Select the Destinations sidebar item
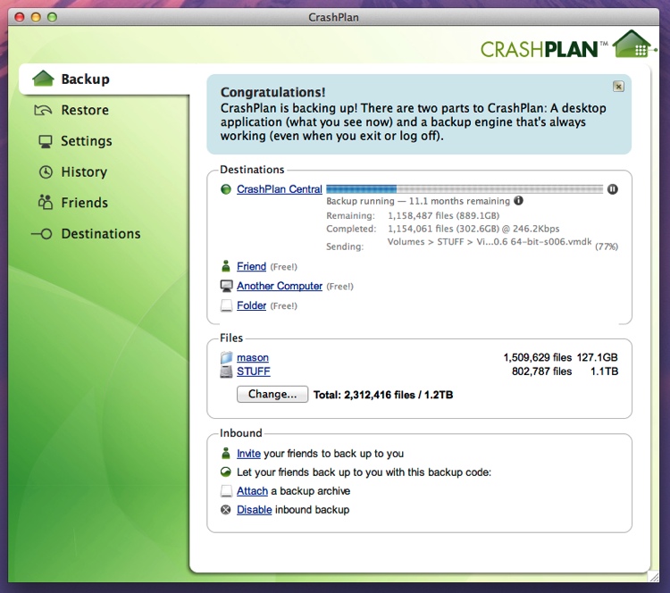 [101, 233]
